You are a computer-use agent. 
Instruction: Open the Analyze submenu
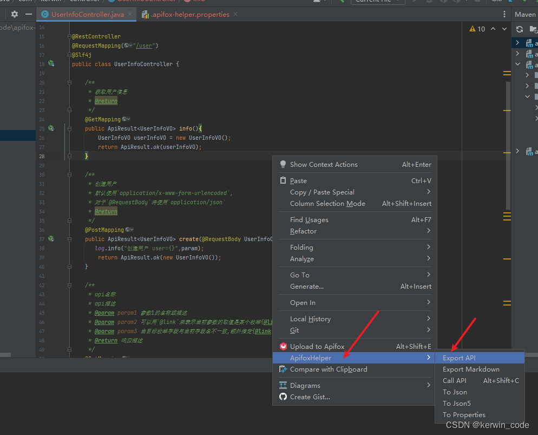point(355,258)
